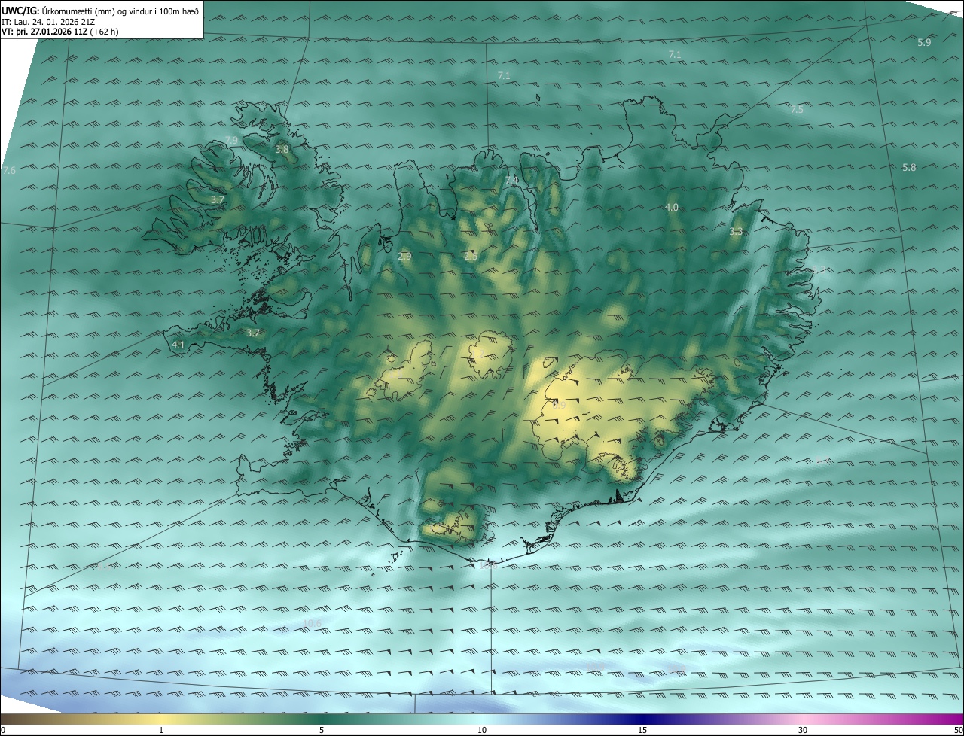Click the 7.6 value label
The width and height of the screenshot is (964, 736).
pos(9,171)
